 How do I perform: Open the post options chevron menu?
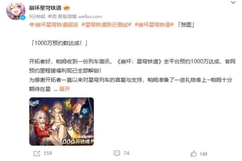point(233,3)
